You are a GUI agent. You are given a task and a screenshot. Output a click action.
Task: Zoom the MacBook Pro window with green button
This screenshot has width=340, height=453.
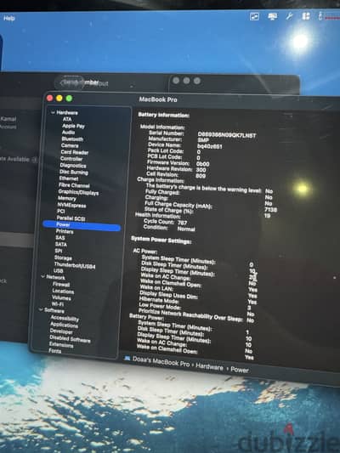click(x=69, y=99)
